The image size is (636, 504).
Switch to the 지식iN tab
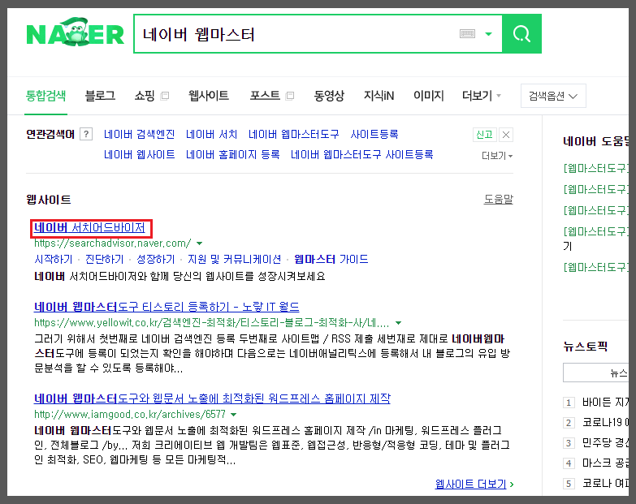tap(379, 96)
